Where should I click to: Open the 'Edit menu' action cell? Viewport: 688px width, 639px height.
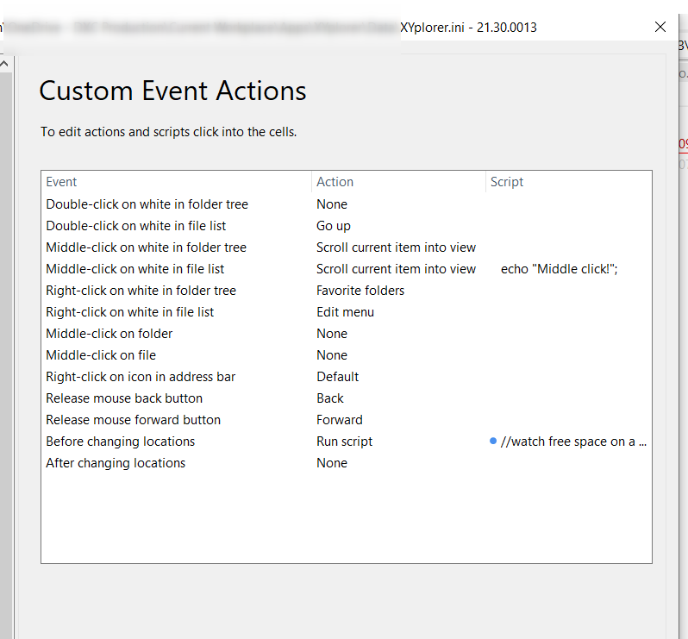[x=345, y=312]
